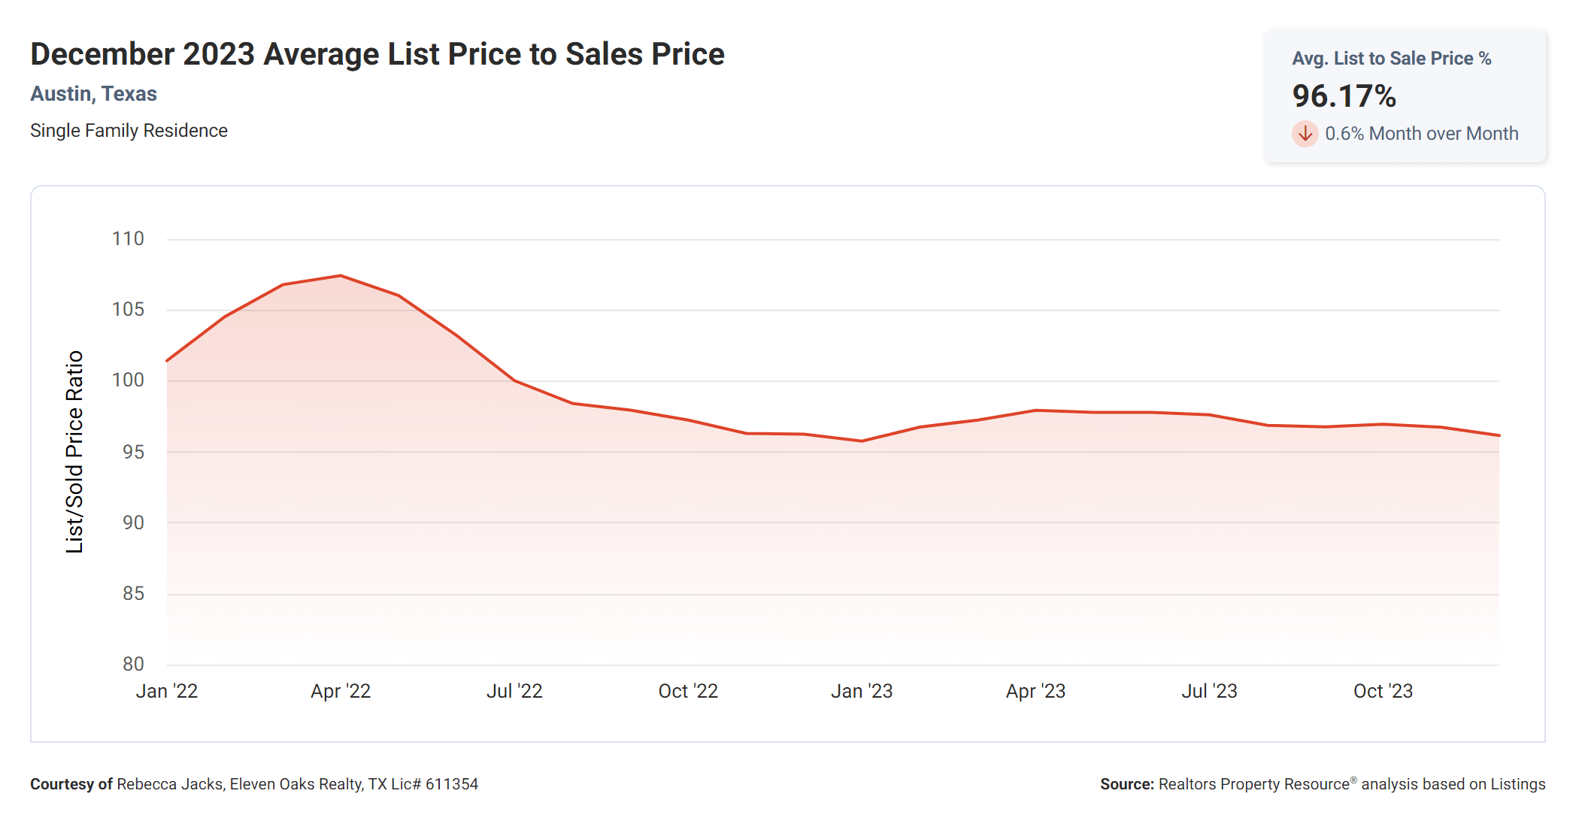Viewport: 1576px width, 827px height.
Task: Click the peak point of the red line
Action: (341, 276)
